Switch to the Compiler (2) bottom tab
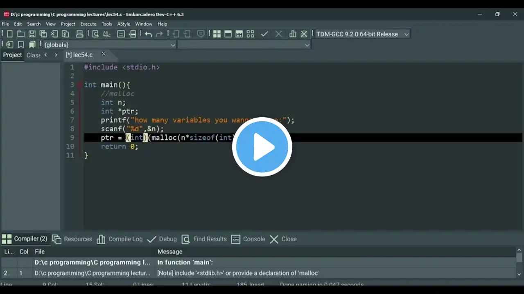Viewport: 524px width, 294px height. tap(25, 239)
